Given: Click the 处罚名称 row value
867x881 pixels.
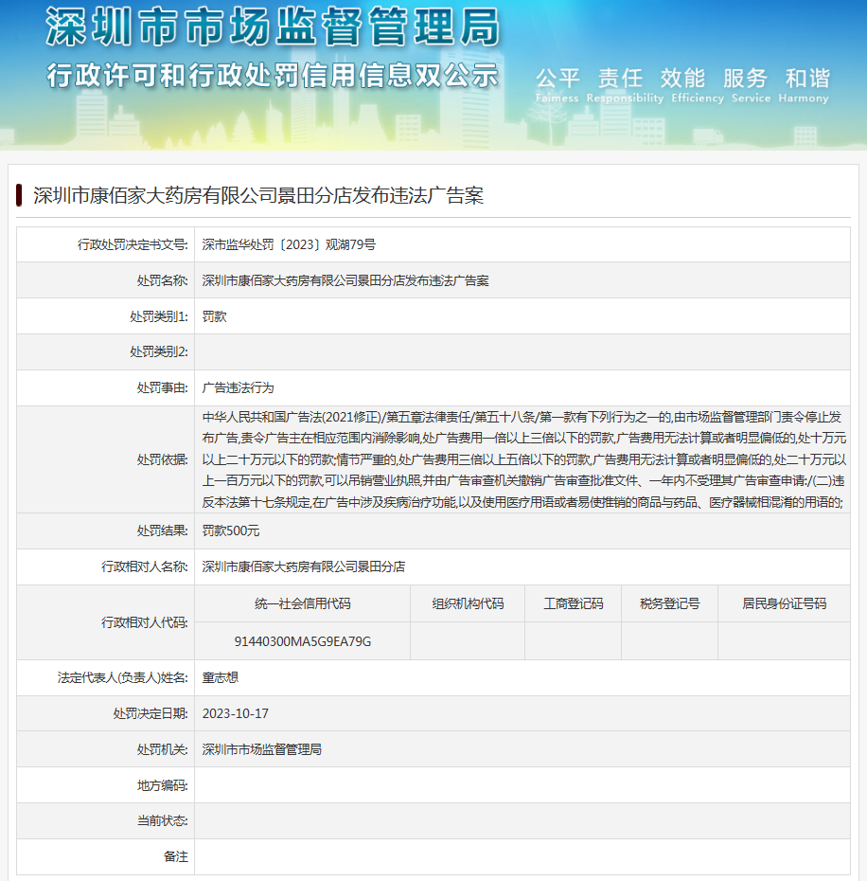Looking at the screenshot, I should [x=345, y=280].
